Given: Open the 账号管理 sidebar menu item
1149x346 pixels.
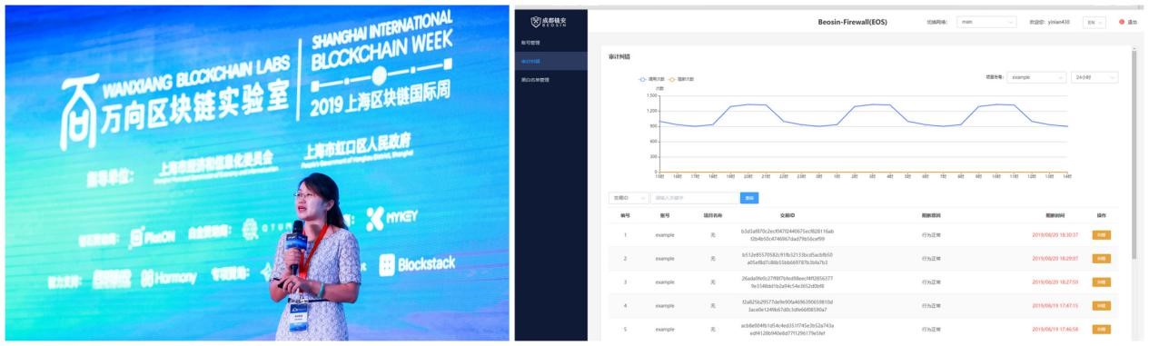Looking at the screenshot, I should [530, 43].
